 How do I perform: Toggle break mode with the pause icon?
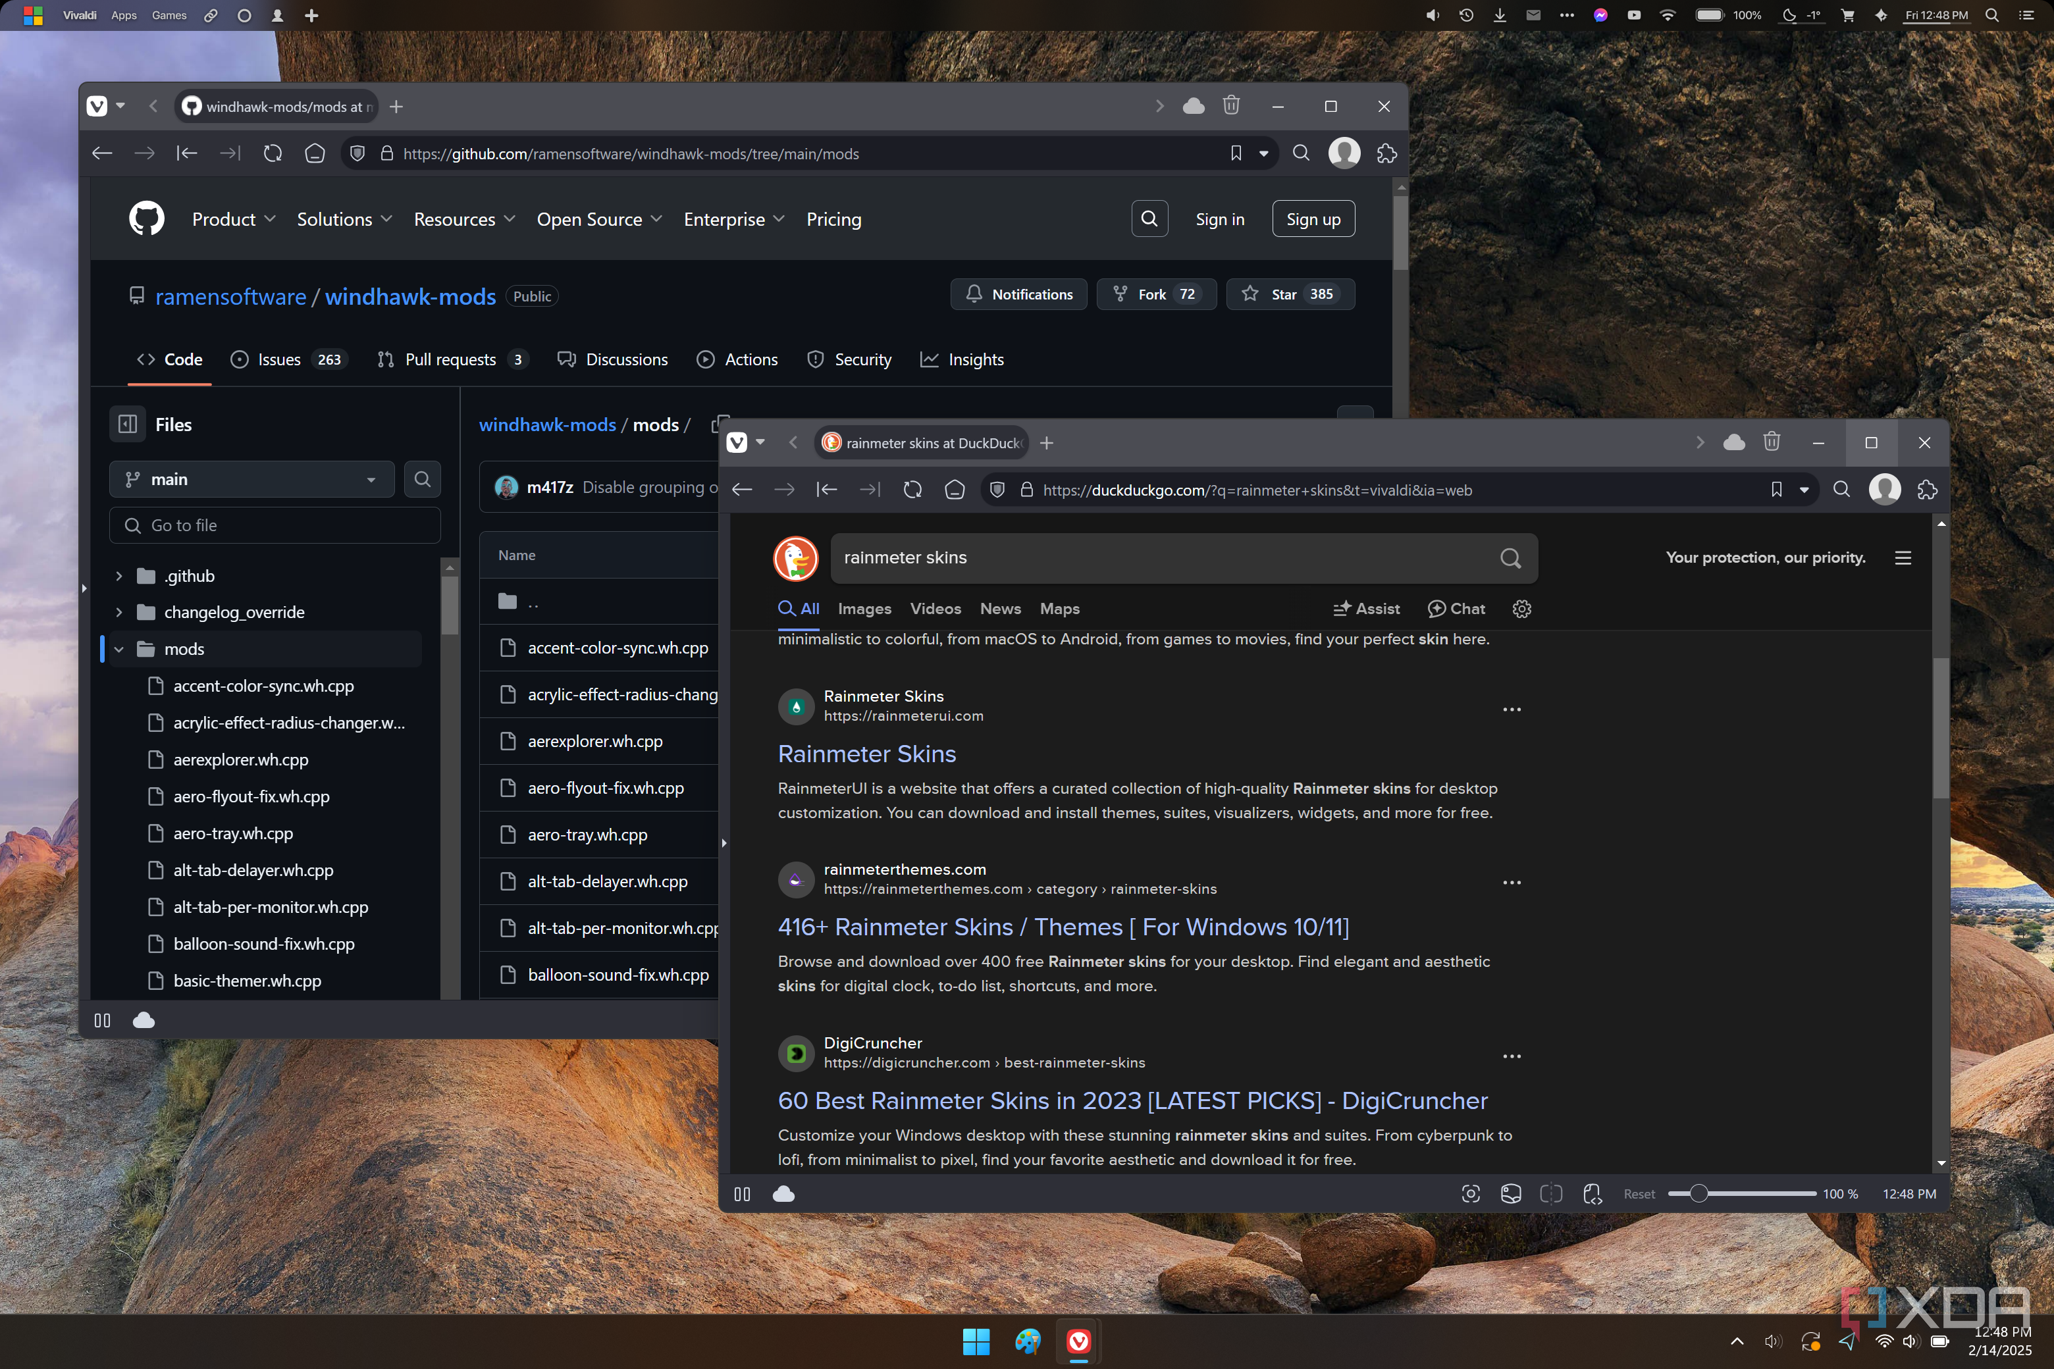pos(741,1193)
